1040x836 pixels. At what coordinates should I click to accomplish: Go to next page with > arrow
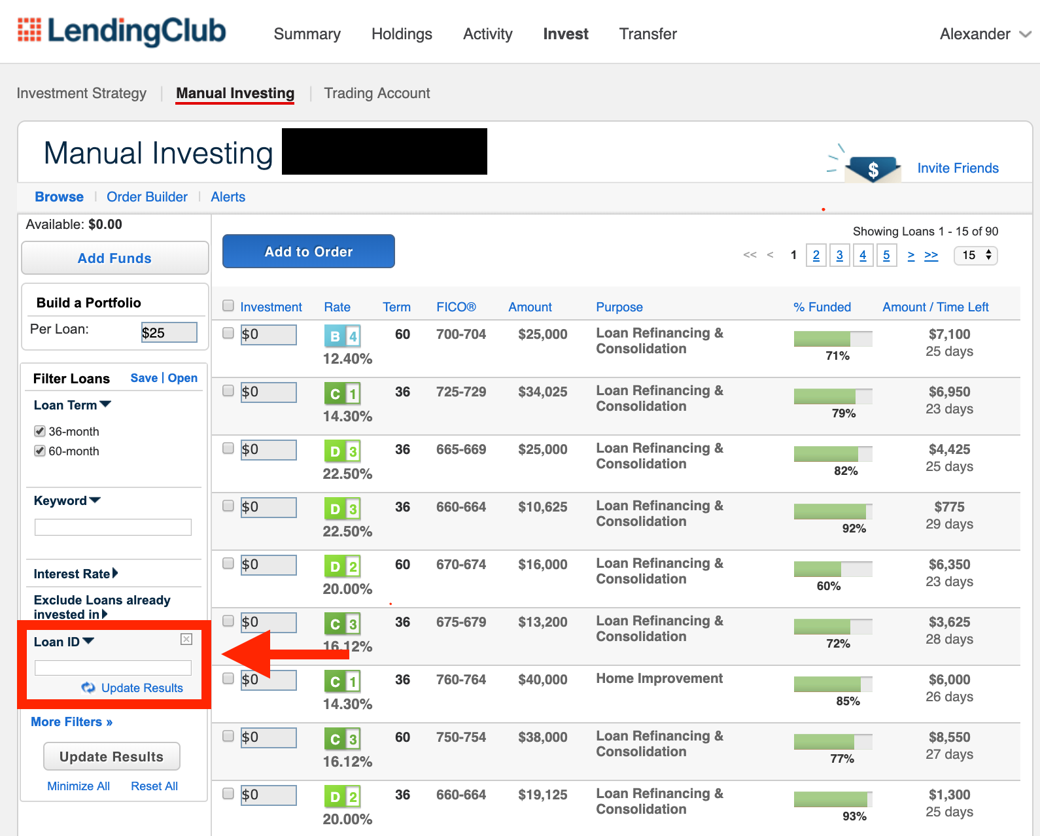(x=911, y=255)
